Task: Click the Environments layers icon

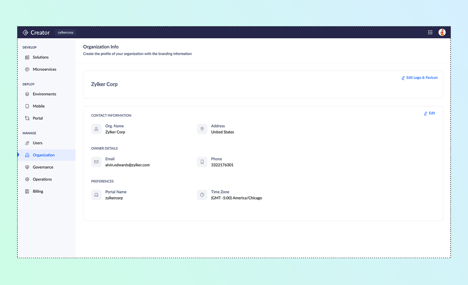Action: point(27,94)
